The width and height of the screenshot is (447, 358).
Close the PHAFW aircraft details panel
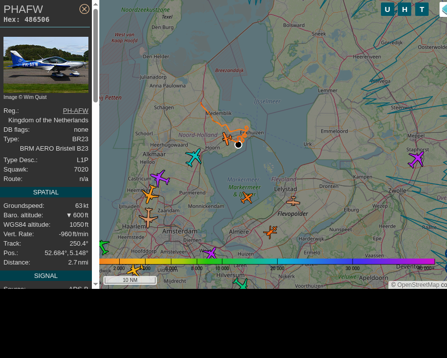tap(84, 9)
